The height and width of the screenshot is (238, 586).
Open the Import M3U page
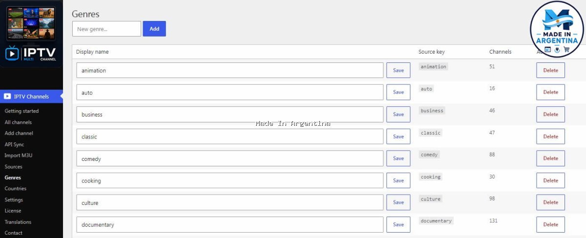pyautogui.click(x=19, y=156)
